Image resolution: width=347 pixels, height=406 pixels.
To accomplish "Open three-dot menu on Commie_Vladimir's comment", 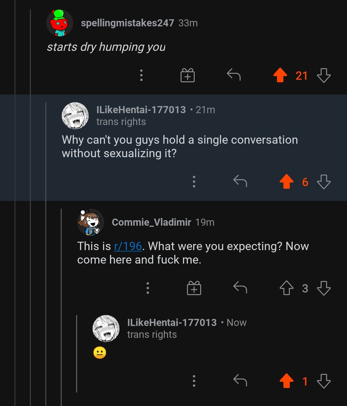I will tap(147, 288).
